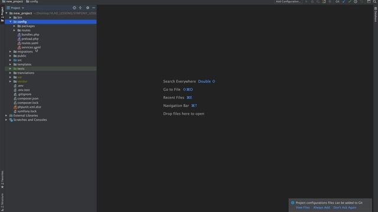Select the .gitignore file
The width and height of the screenshot is (378, 212).
pyautogui.click(x=24, y=94)
